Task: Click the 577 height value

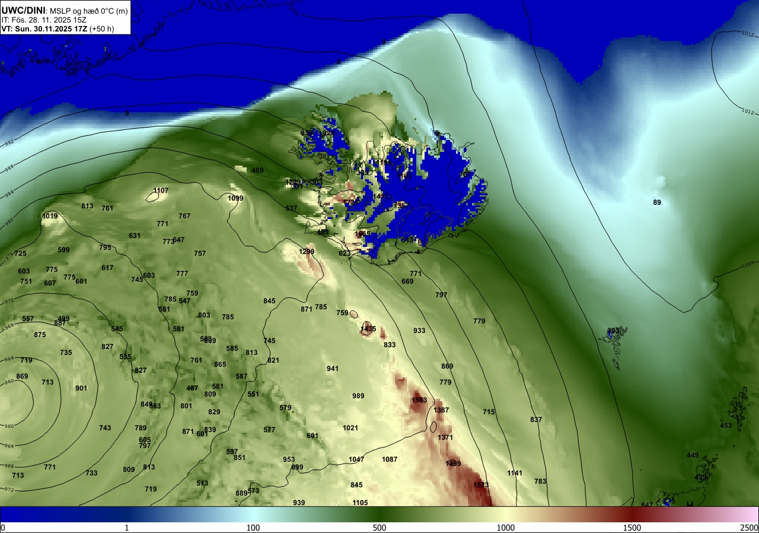Action: tap(269, 430)
